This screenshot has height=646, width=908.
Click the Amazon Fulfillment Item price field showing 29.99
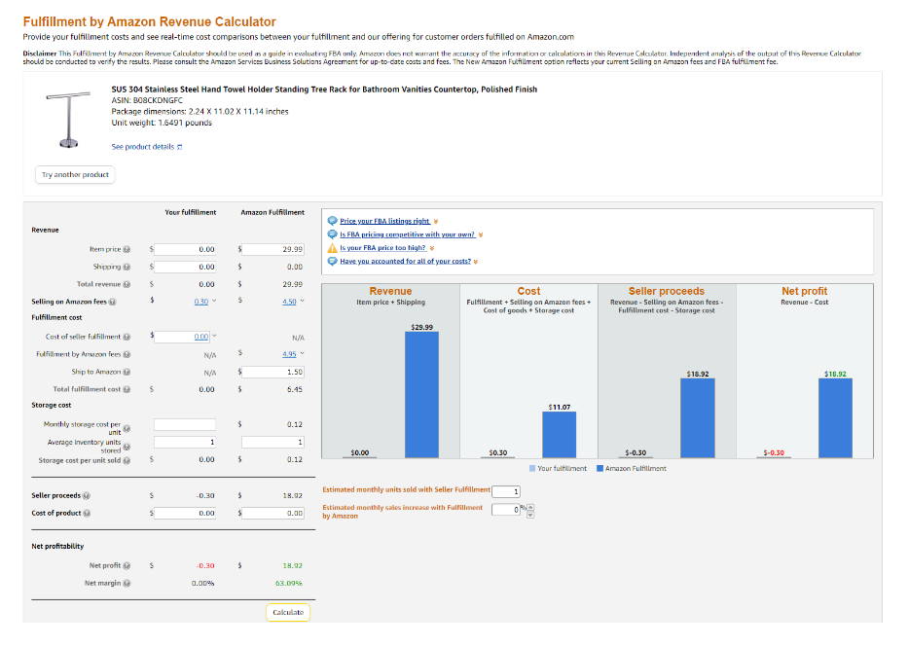click(272, 249)
